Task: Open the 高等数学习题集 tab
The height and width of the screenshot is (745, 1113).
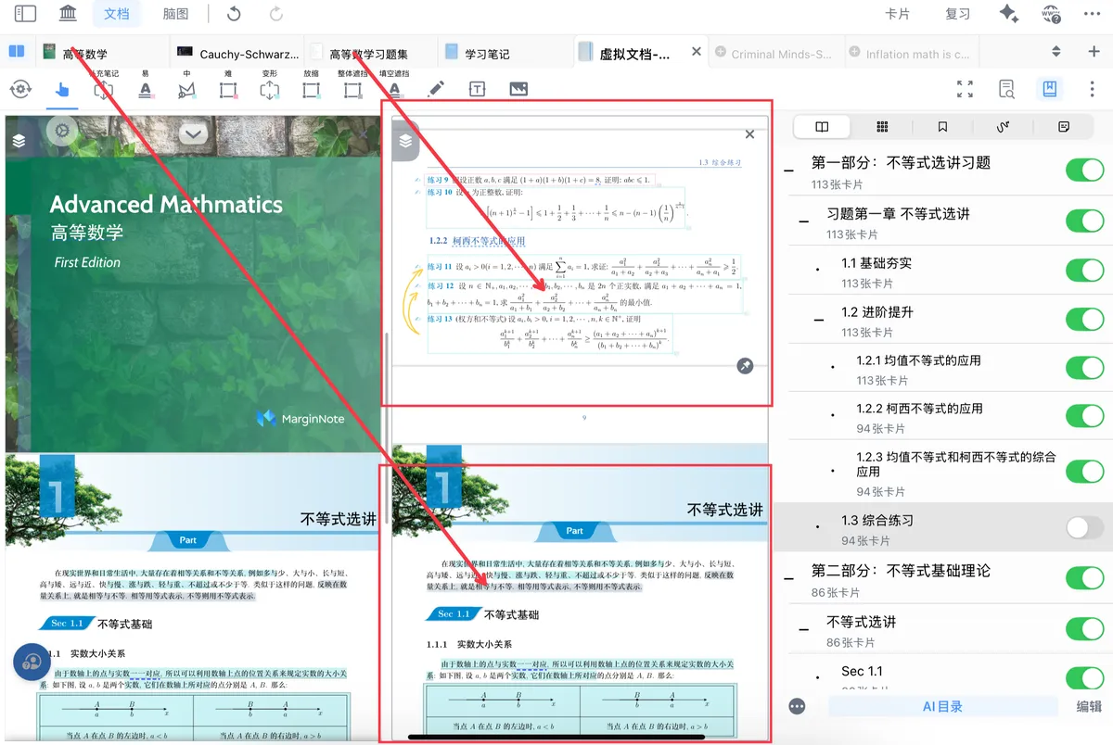Action: point(369,54)
